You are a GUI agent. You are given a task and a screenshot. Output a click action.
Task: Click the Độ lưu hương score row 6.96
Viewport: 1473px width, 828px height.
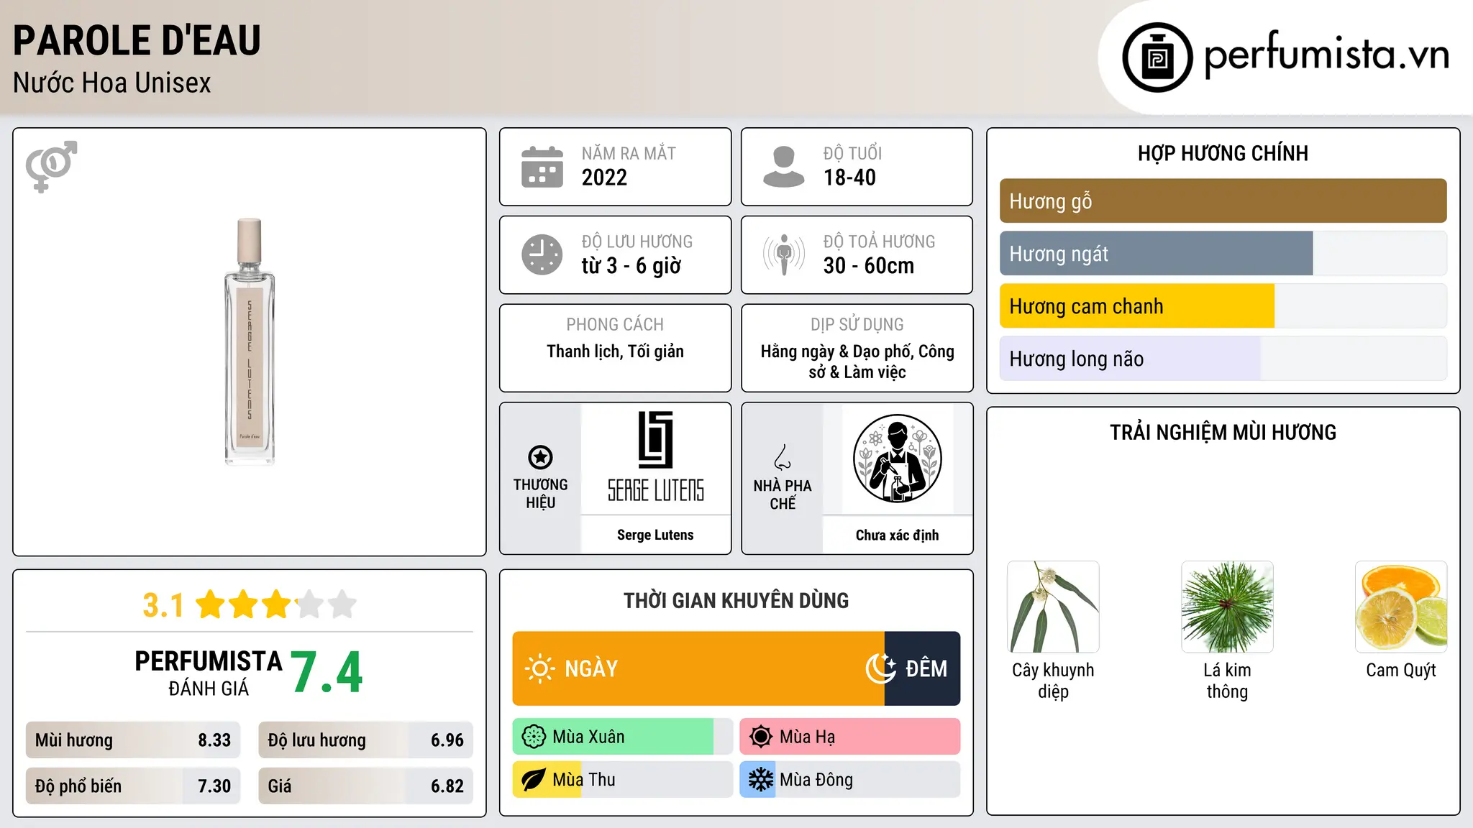pos(365,740)
